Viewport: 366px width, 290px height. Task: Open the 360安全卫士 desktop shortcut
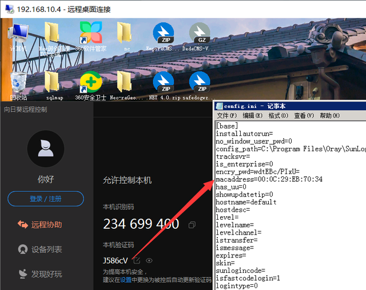[x=91, y=86]
